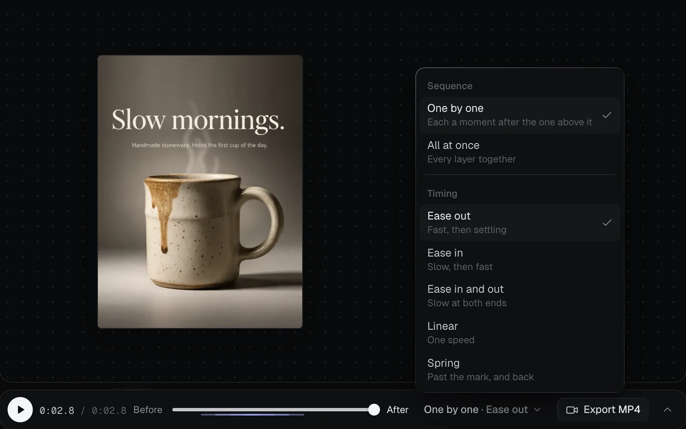Select Spring timing option
This screenshot has width=686, height=429.
(x=520, y=370)
